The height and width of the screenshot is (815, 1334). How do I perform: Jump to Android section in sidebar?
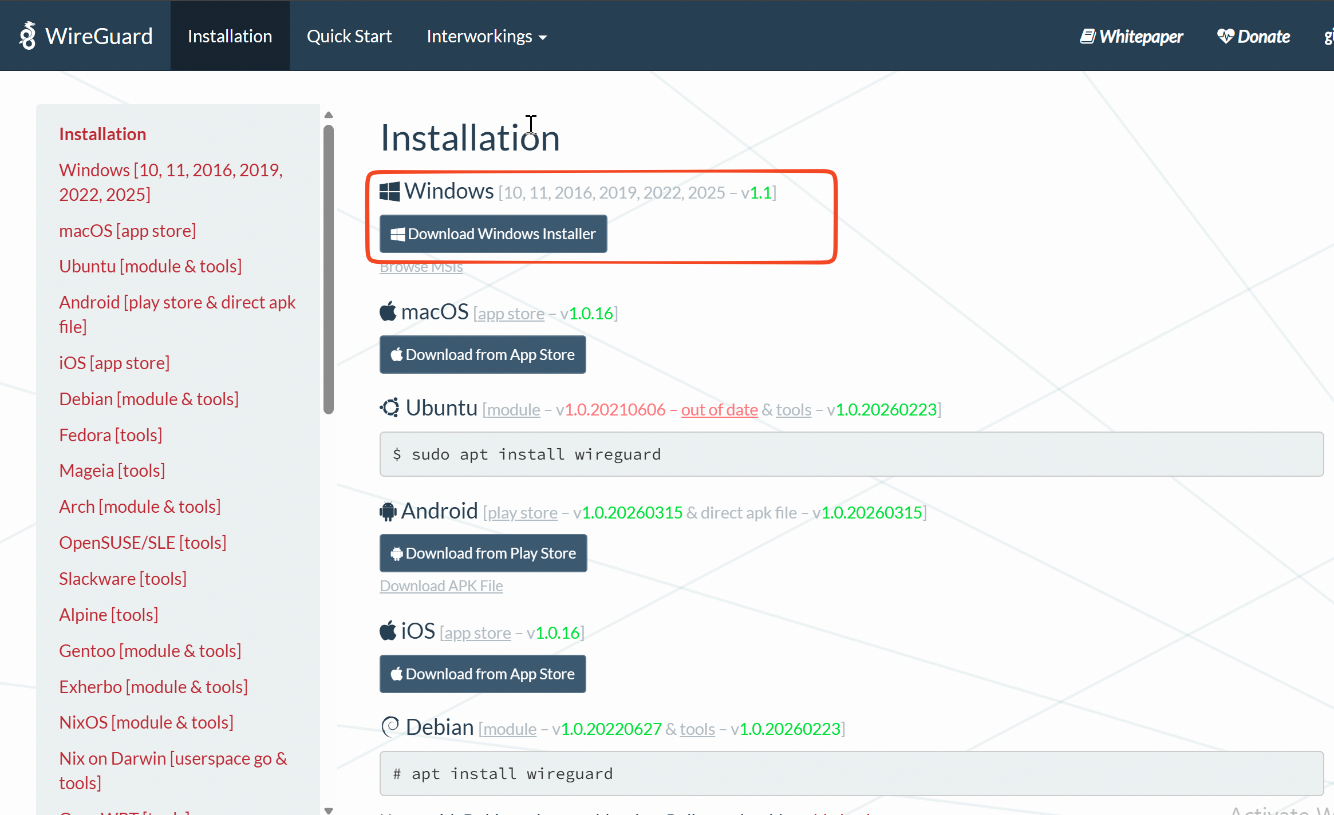pyautogui.click(x=177, y=314)
